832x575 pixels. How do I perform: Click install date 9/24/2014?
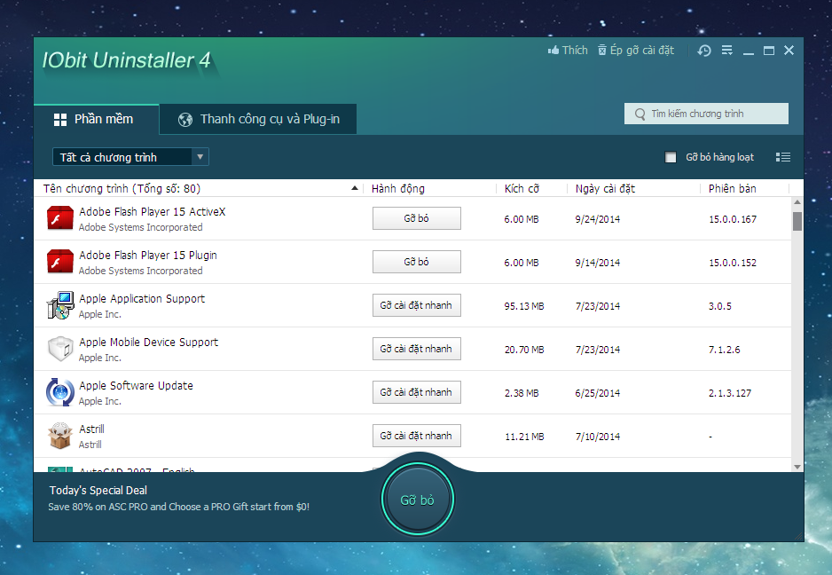click(598, 219)
